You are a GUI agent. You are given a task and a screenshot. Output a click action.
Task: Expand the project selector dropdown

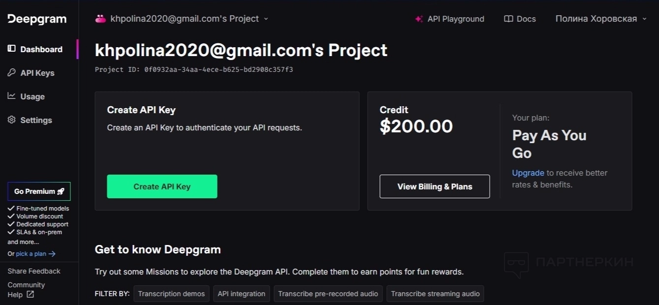click(x=266, y=19)
